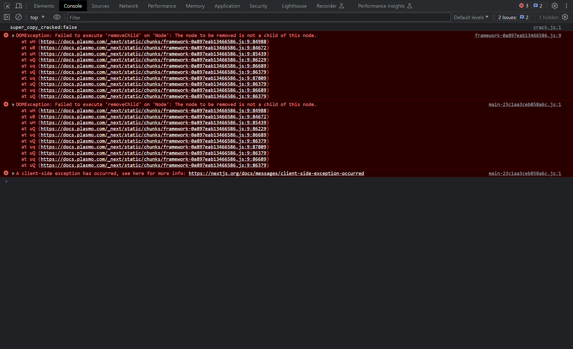Image resolution: width=573 pixels, height=349 pixels.
Task: Expand the first DOMException stack trace
Action: tap(13, 35)
